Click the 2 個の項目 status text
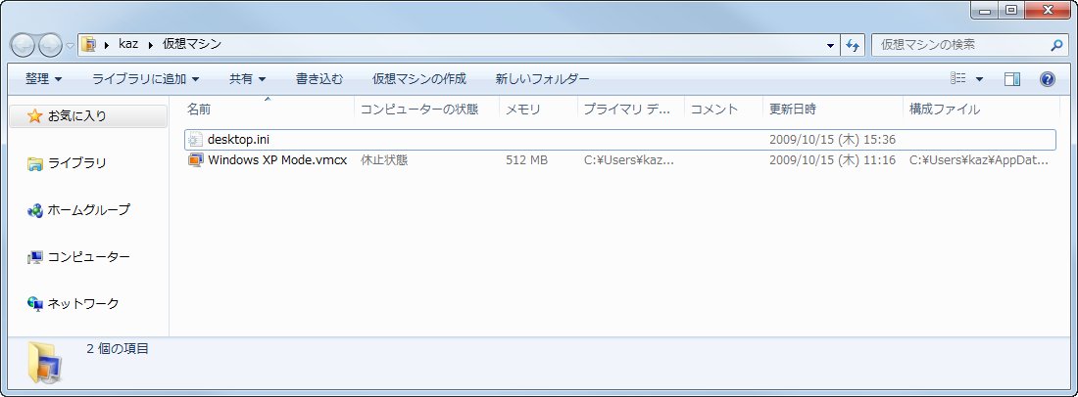1078x397 pixels. click(x=118, y=348)
